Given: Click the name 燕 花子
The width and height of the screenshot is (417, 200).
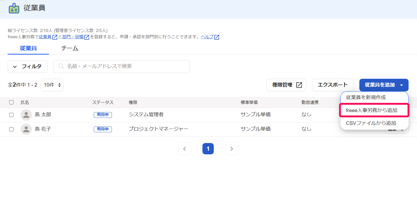Looking at the screenshot, I should pos(43,129).
